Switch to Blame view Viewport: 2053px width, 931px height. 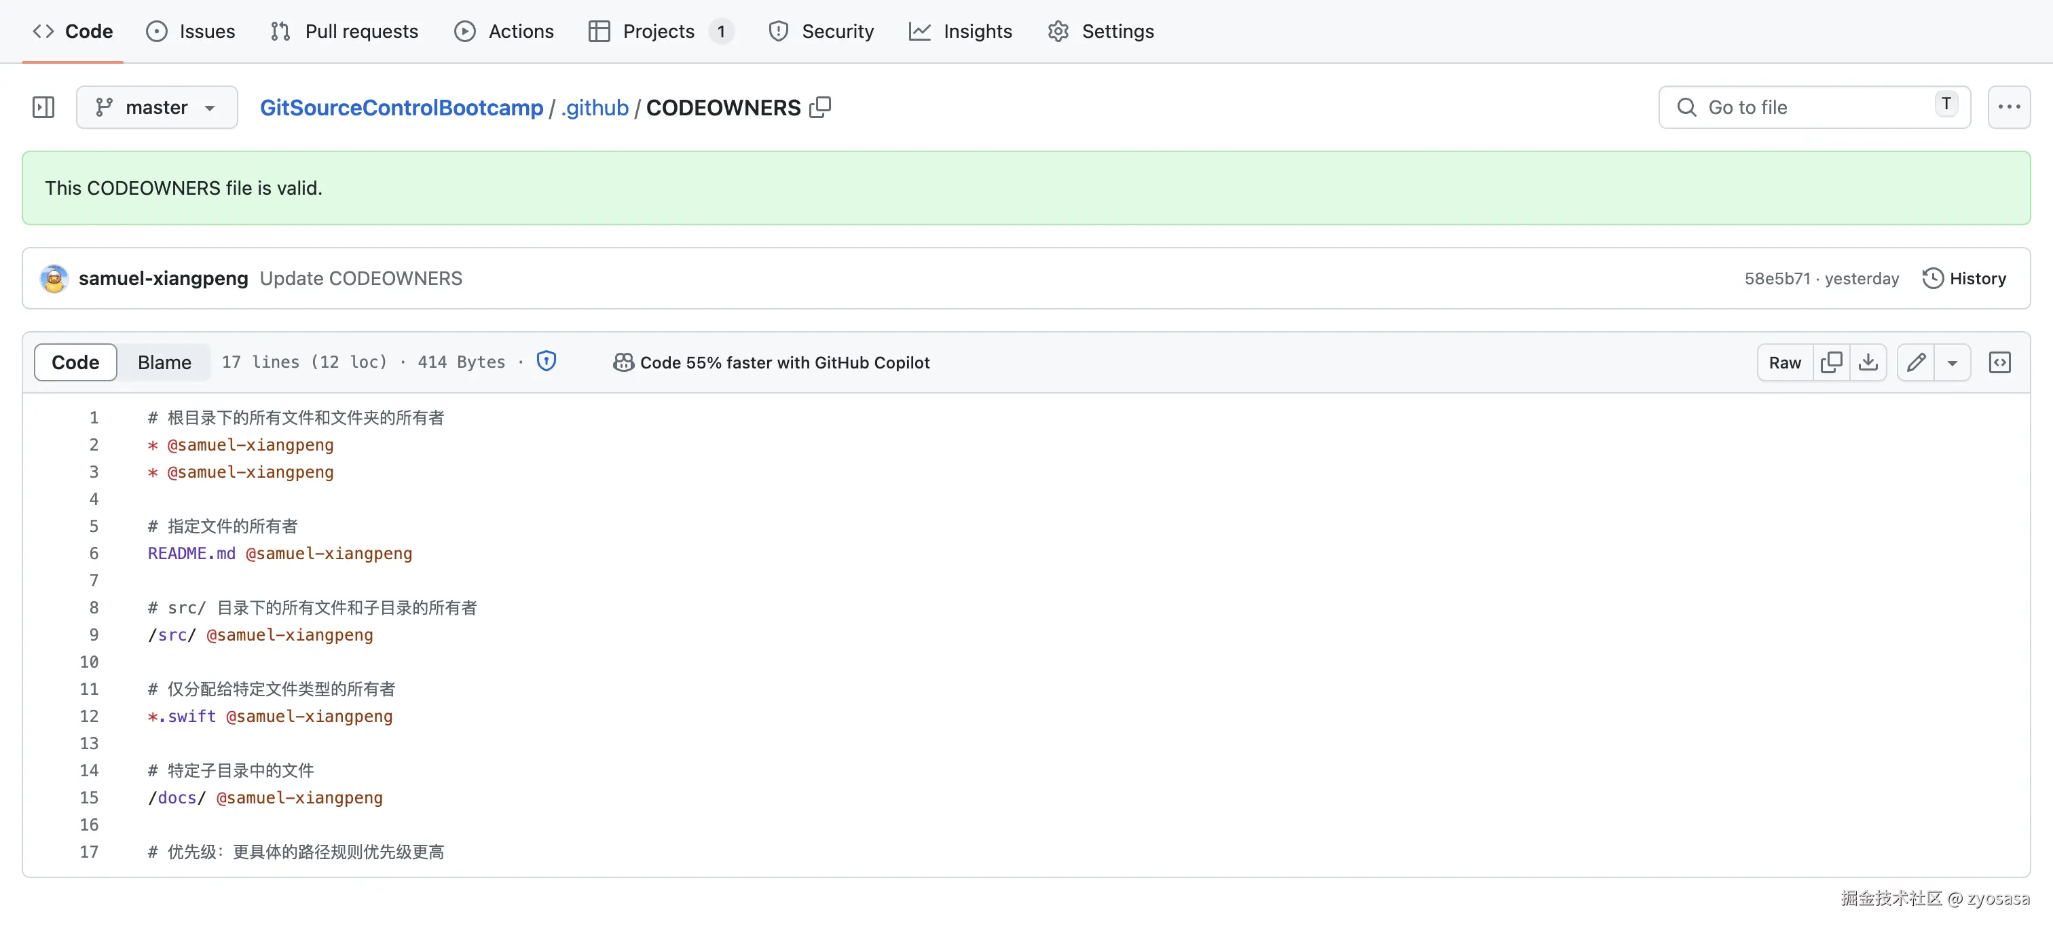(x=164, y=362)
